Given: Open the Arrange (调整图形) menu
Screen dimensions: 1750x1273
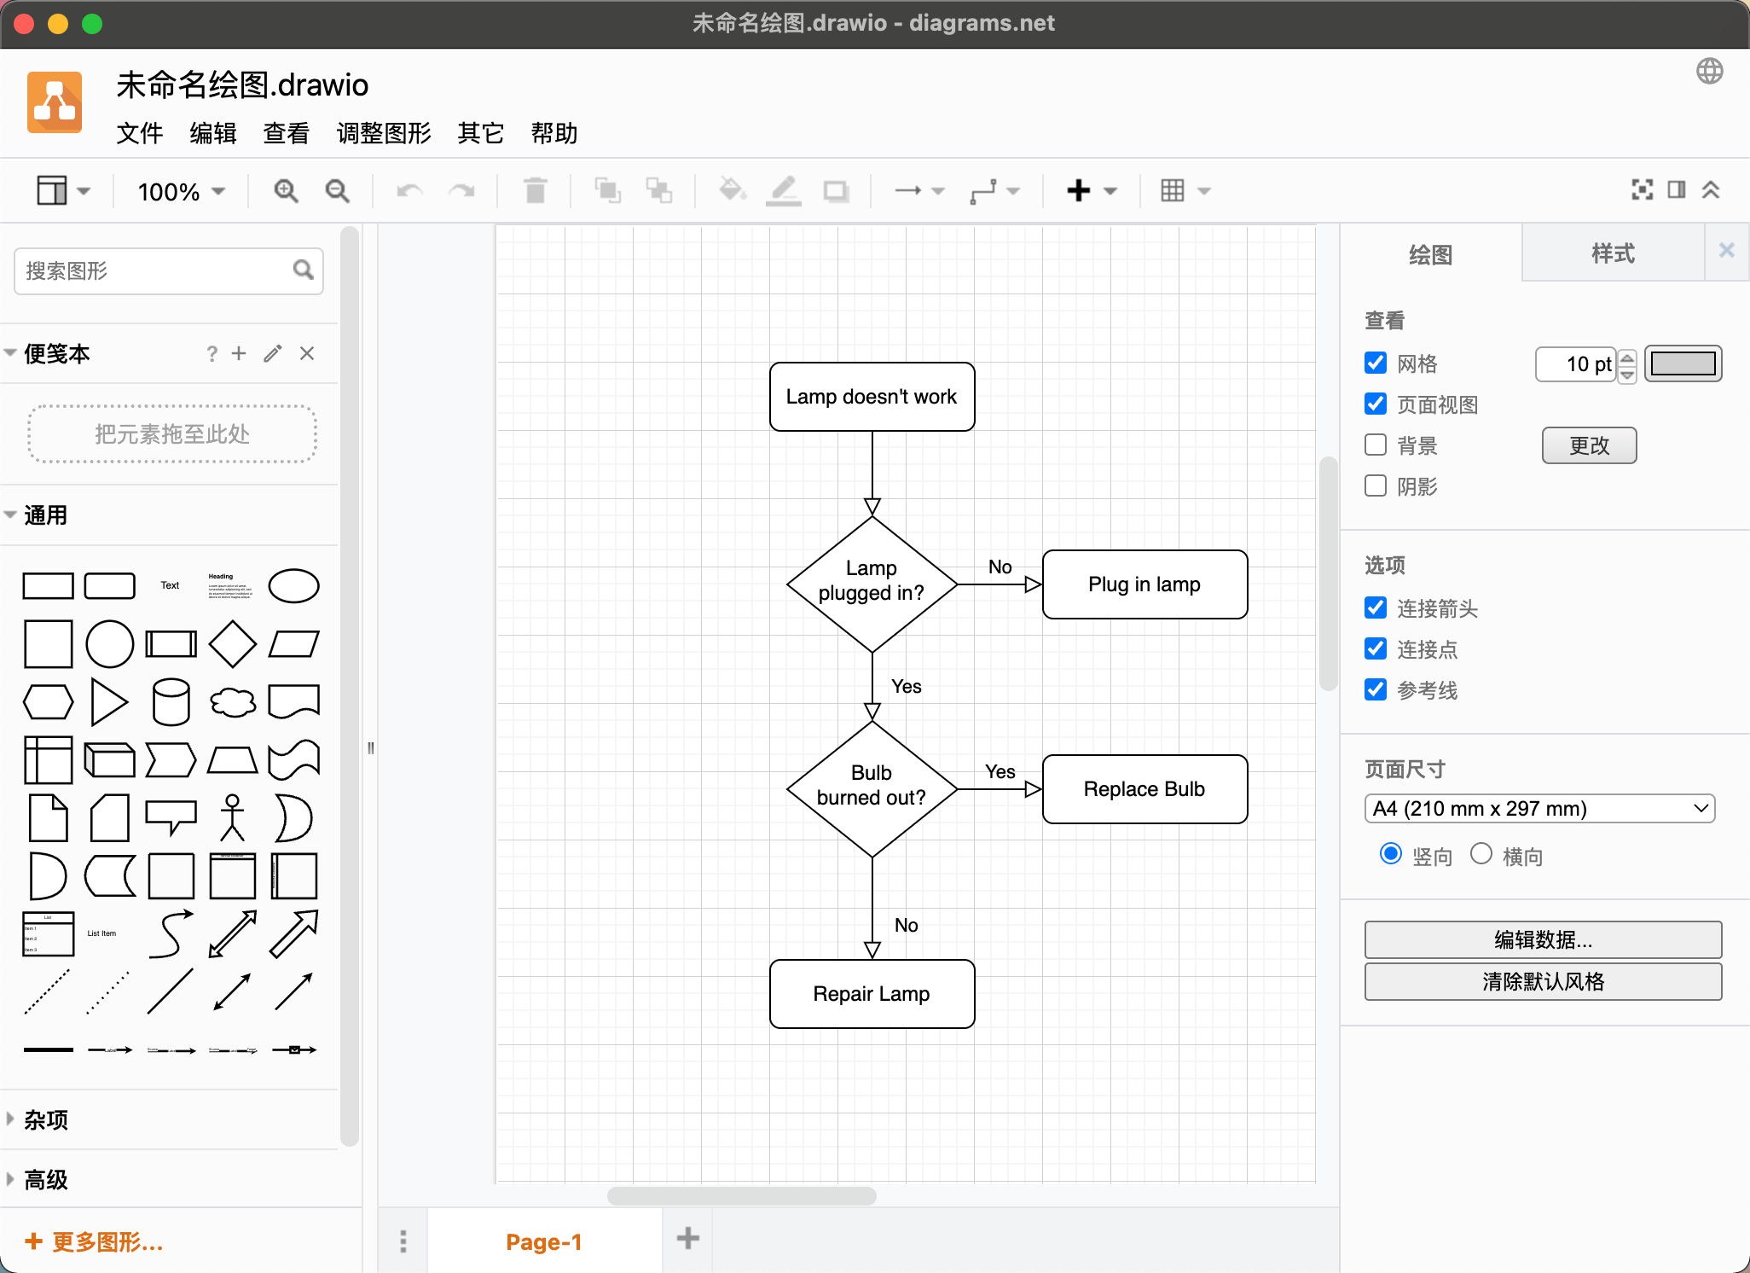Looking at the screenshot, I should pos(384,133).
